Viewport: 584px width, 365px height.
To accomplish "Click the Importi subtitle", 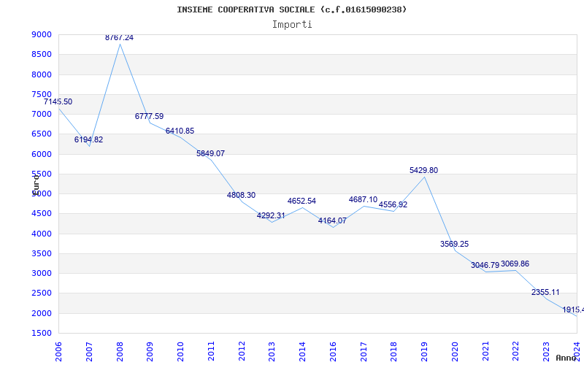I will click(x=292, y=25).
